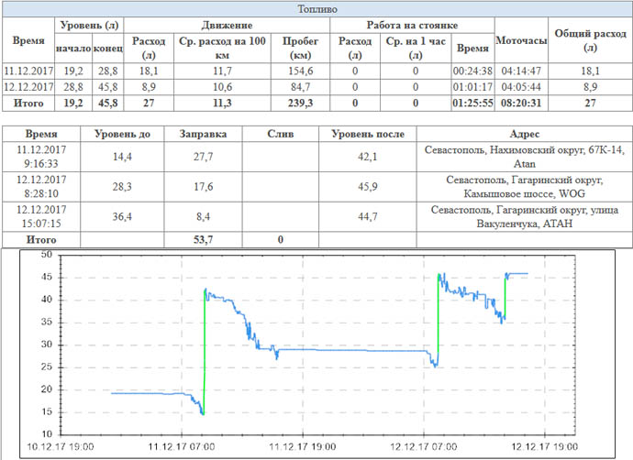Select the "Моточасы" column header
The width and height of the screenshot is (633, 460).
pyautogui.click(x=520, y=42)
